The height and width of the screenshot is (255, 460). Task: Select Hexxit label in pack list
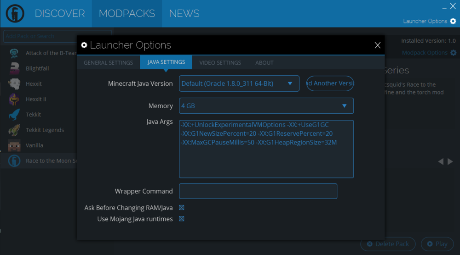point(34,84)
